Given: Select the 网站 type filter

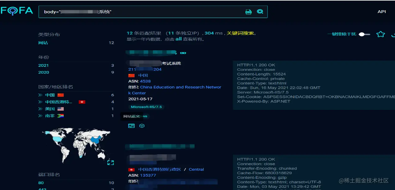Looking at the screenshot, I should (x=43, y=43).
